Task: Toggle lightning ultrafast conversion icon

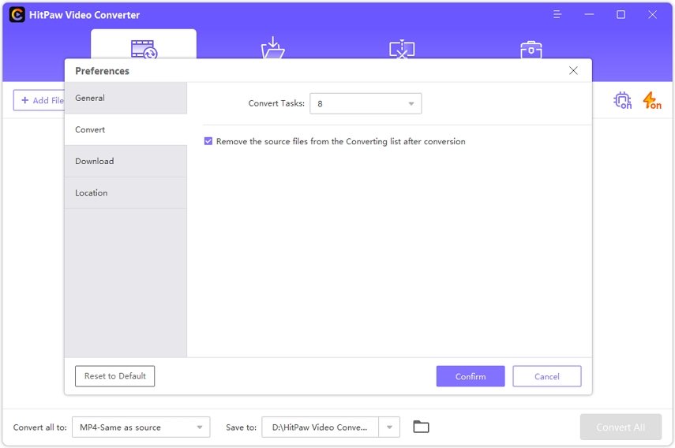Action: (x=652, y=100)
